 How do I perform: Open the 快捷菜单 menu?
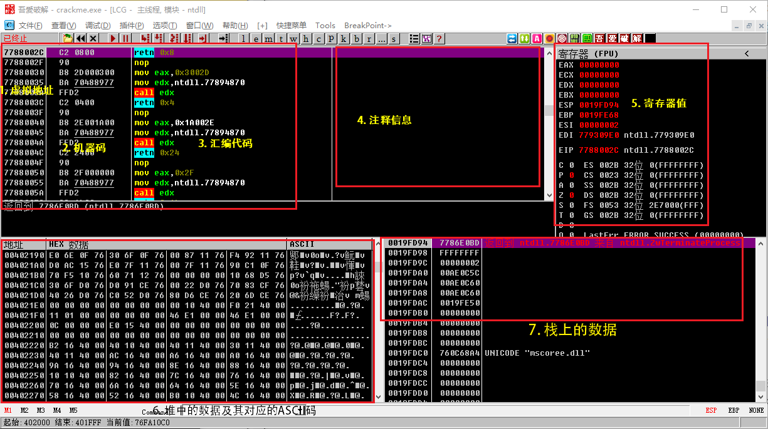point(292,25)
